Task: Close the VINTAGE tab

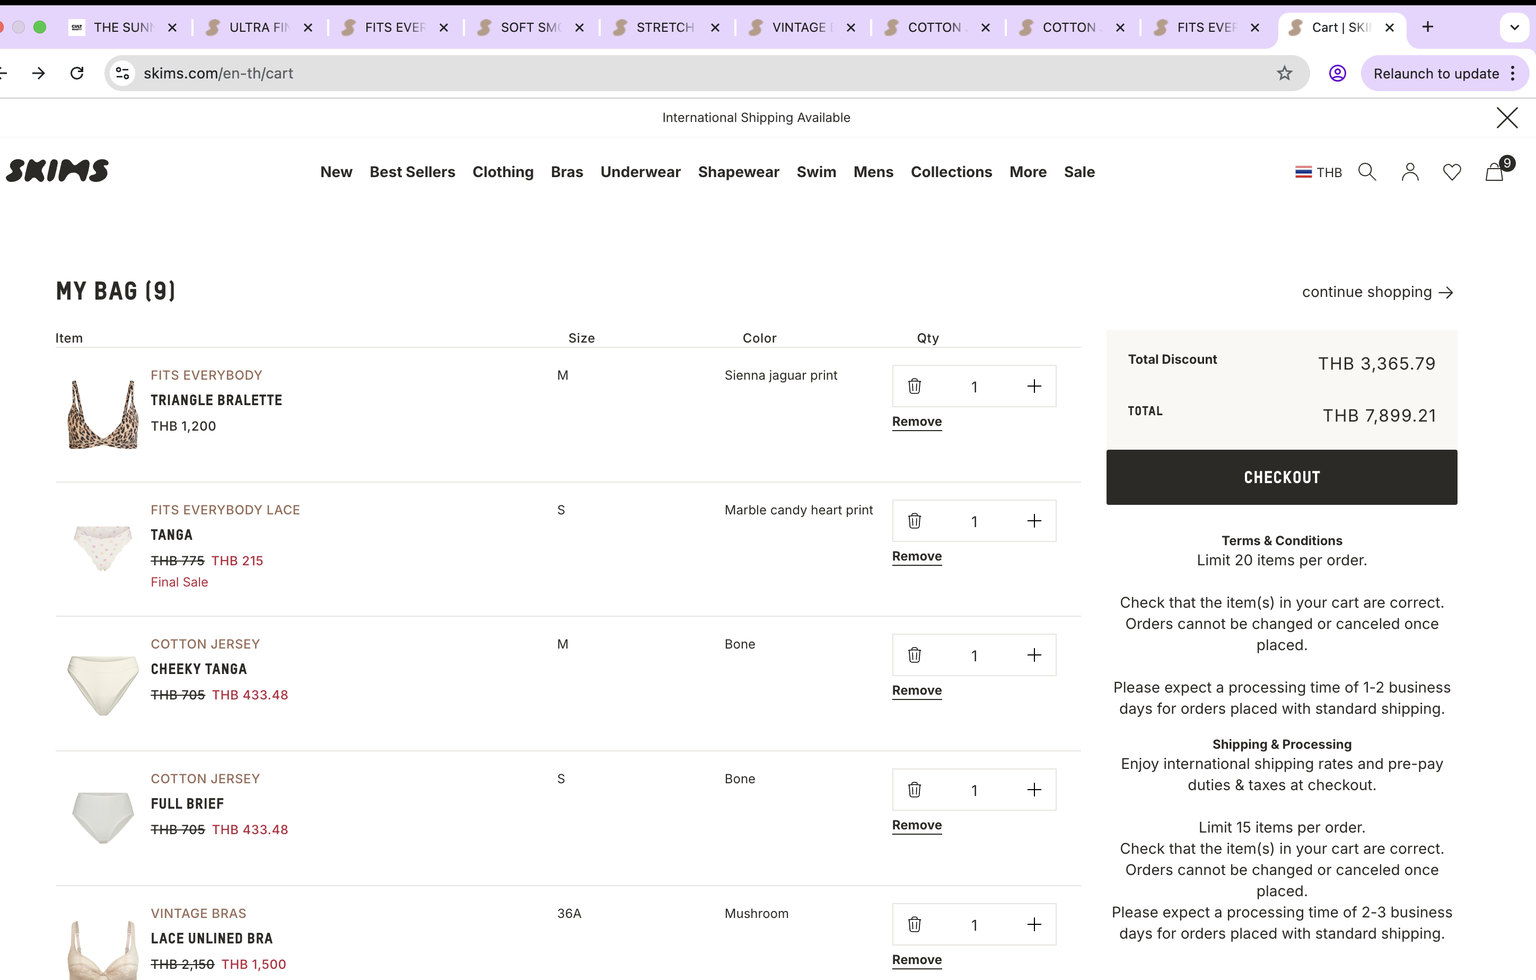Action: point(850,28)
